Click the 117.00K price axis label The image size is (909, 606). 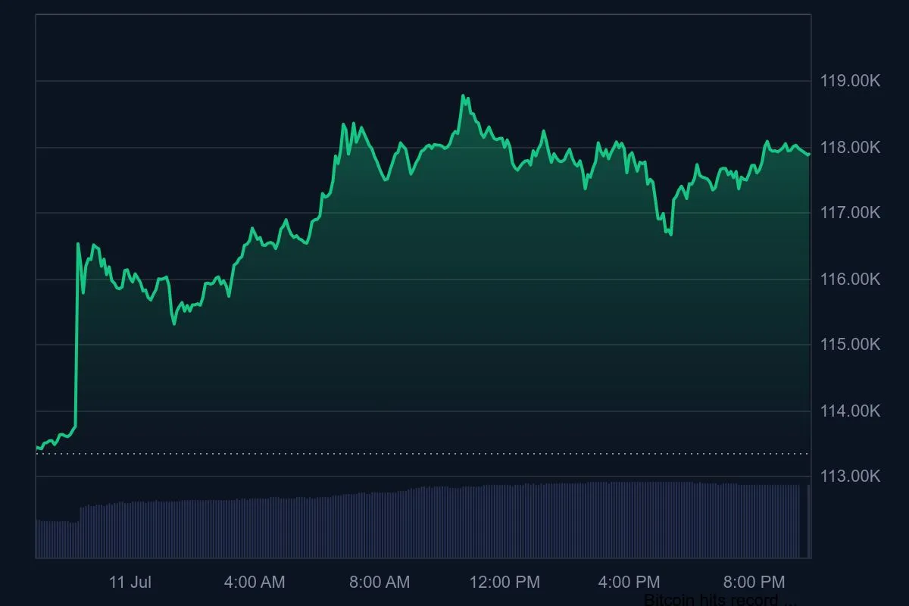click(850, 213)
